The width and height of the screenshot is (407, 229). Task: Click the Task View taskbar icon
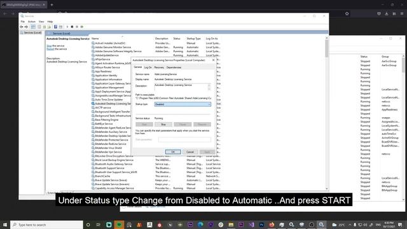click(x=99, y=225)
